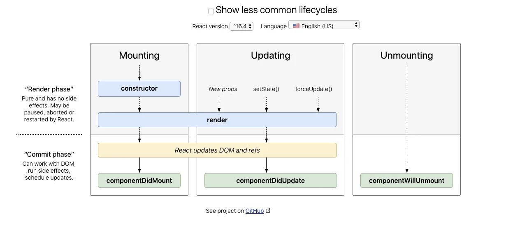506x235 pixels.
Task: Select the setState() trigger label
Action: point(266,89)
